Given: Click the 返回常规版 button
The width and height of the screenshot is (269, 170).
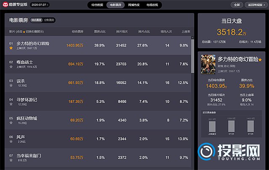Looking at the screenshot, I should pos(256,5).
